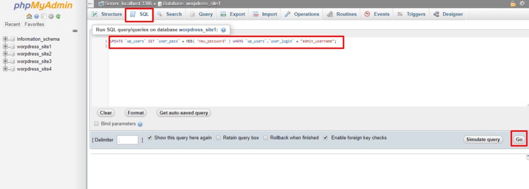Enable the Bind parameters checkbox
Viewport: 529px width, 189px height.
pos(97,124)
